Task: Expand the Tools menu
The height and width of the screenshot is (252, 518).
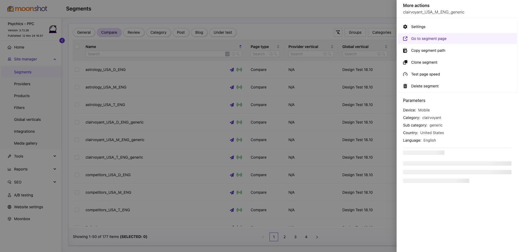Action: 55,156
